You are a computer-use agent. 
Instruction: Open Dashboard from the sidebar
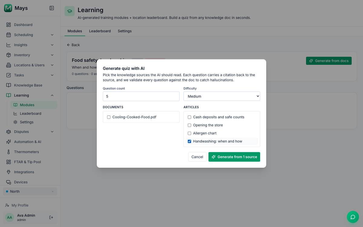tap(30, 25)
